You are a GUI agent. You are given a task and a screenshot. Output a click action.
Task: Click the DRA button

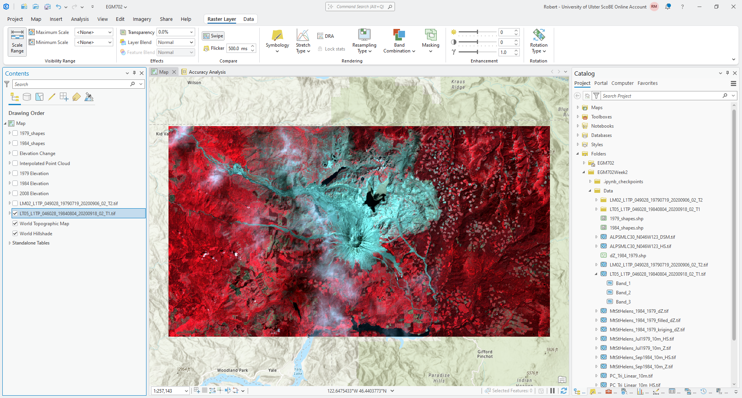pos(326,36)
